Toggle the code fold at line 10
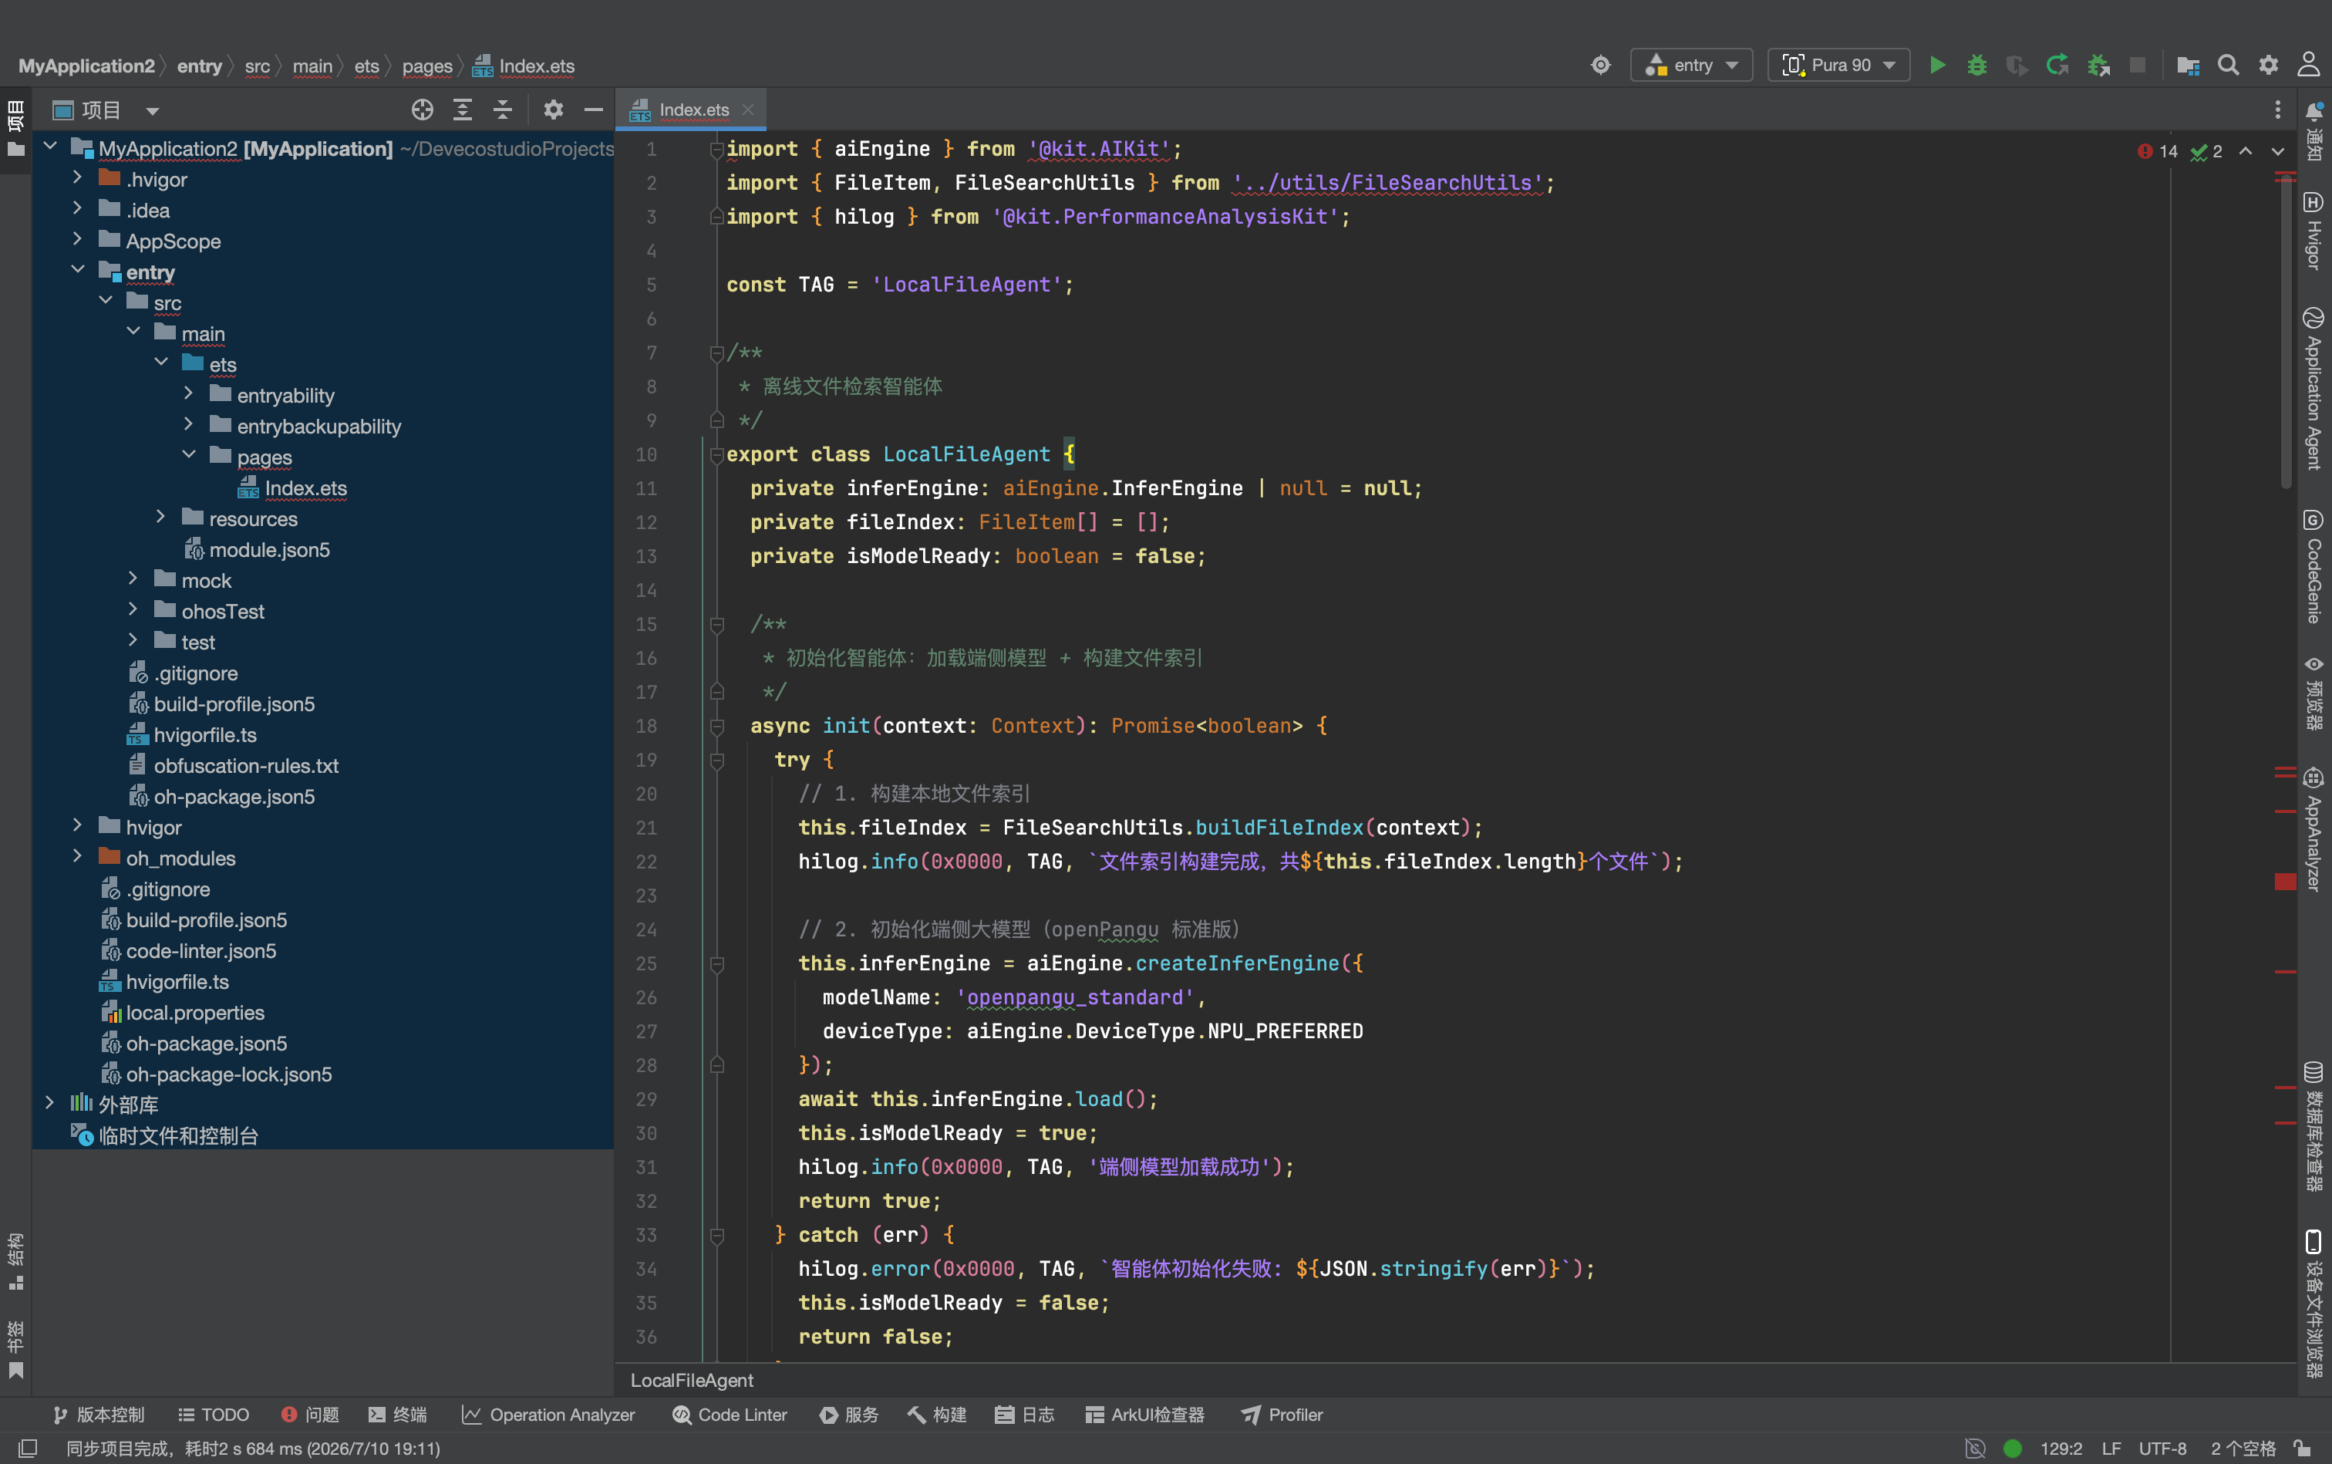This screenshot has height=1464, width=2332. [717, 455]
